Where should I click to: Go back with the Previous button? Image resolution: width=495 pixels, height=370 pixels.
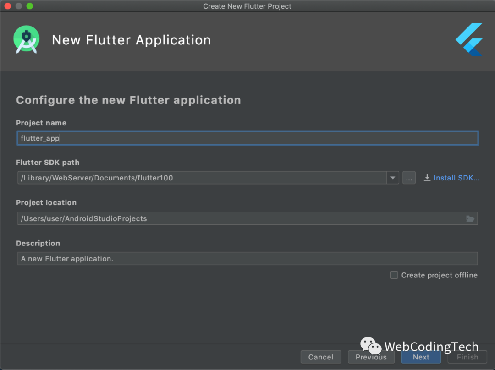tap(371, 357)
